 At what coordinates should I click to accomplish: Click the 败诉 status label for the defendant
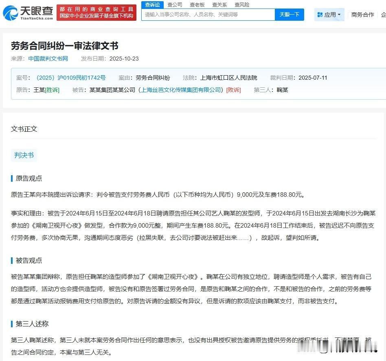click(233, 90)
